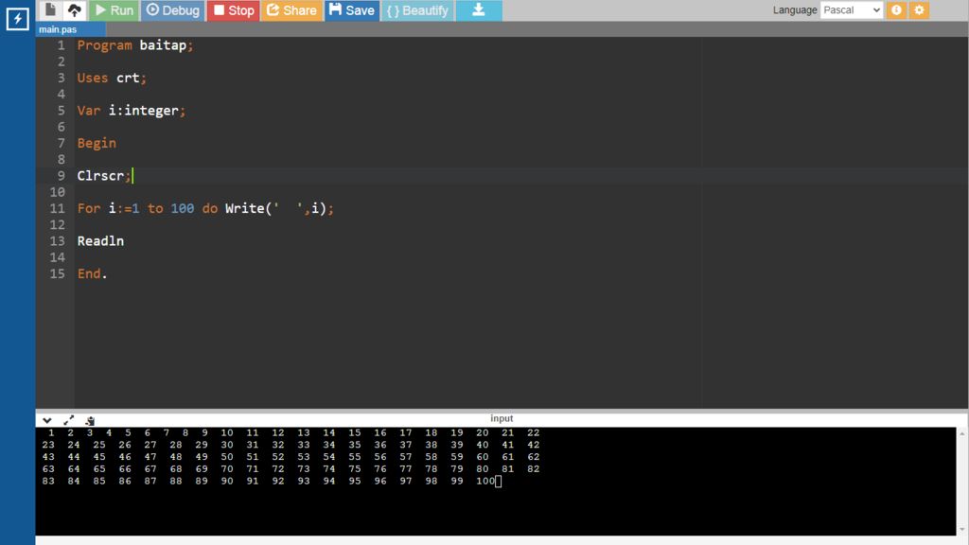Image resolution: width=969 pixels, height=545 pixels.
Task: Click inside the black console output area
Action: [496, 481]
